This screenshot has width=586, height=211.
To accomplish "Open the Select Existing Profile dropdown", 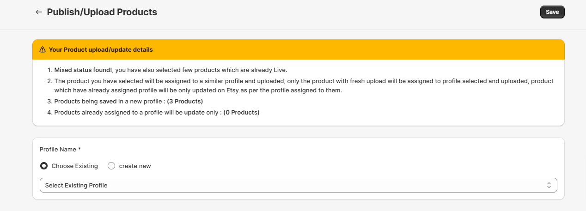I will tap(299, 185).
